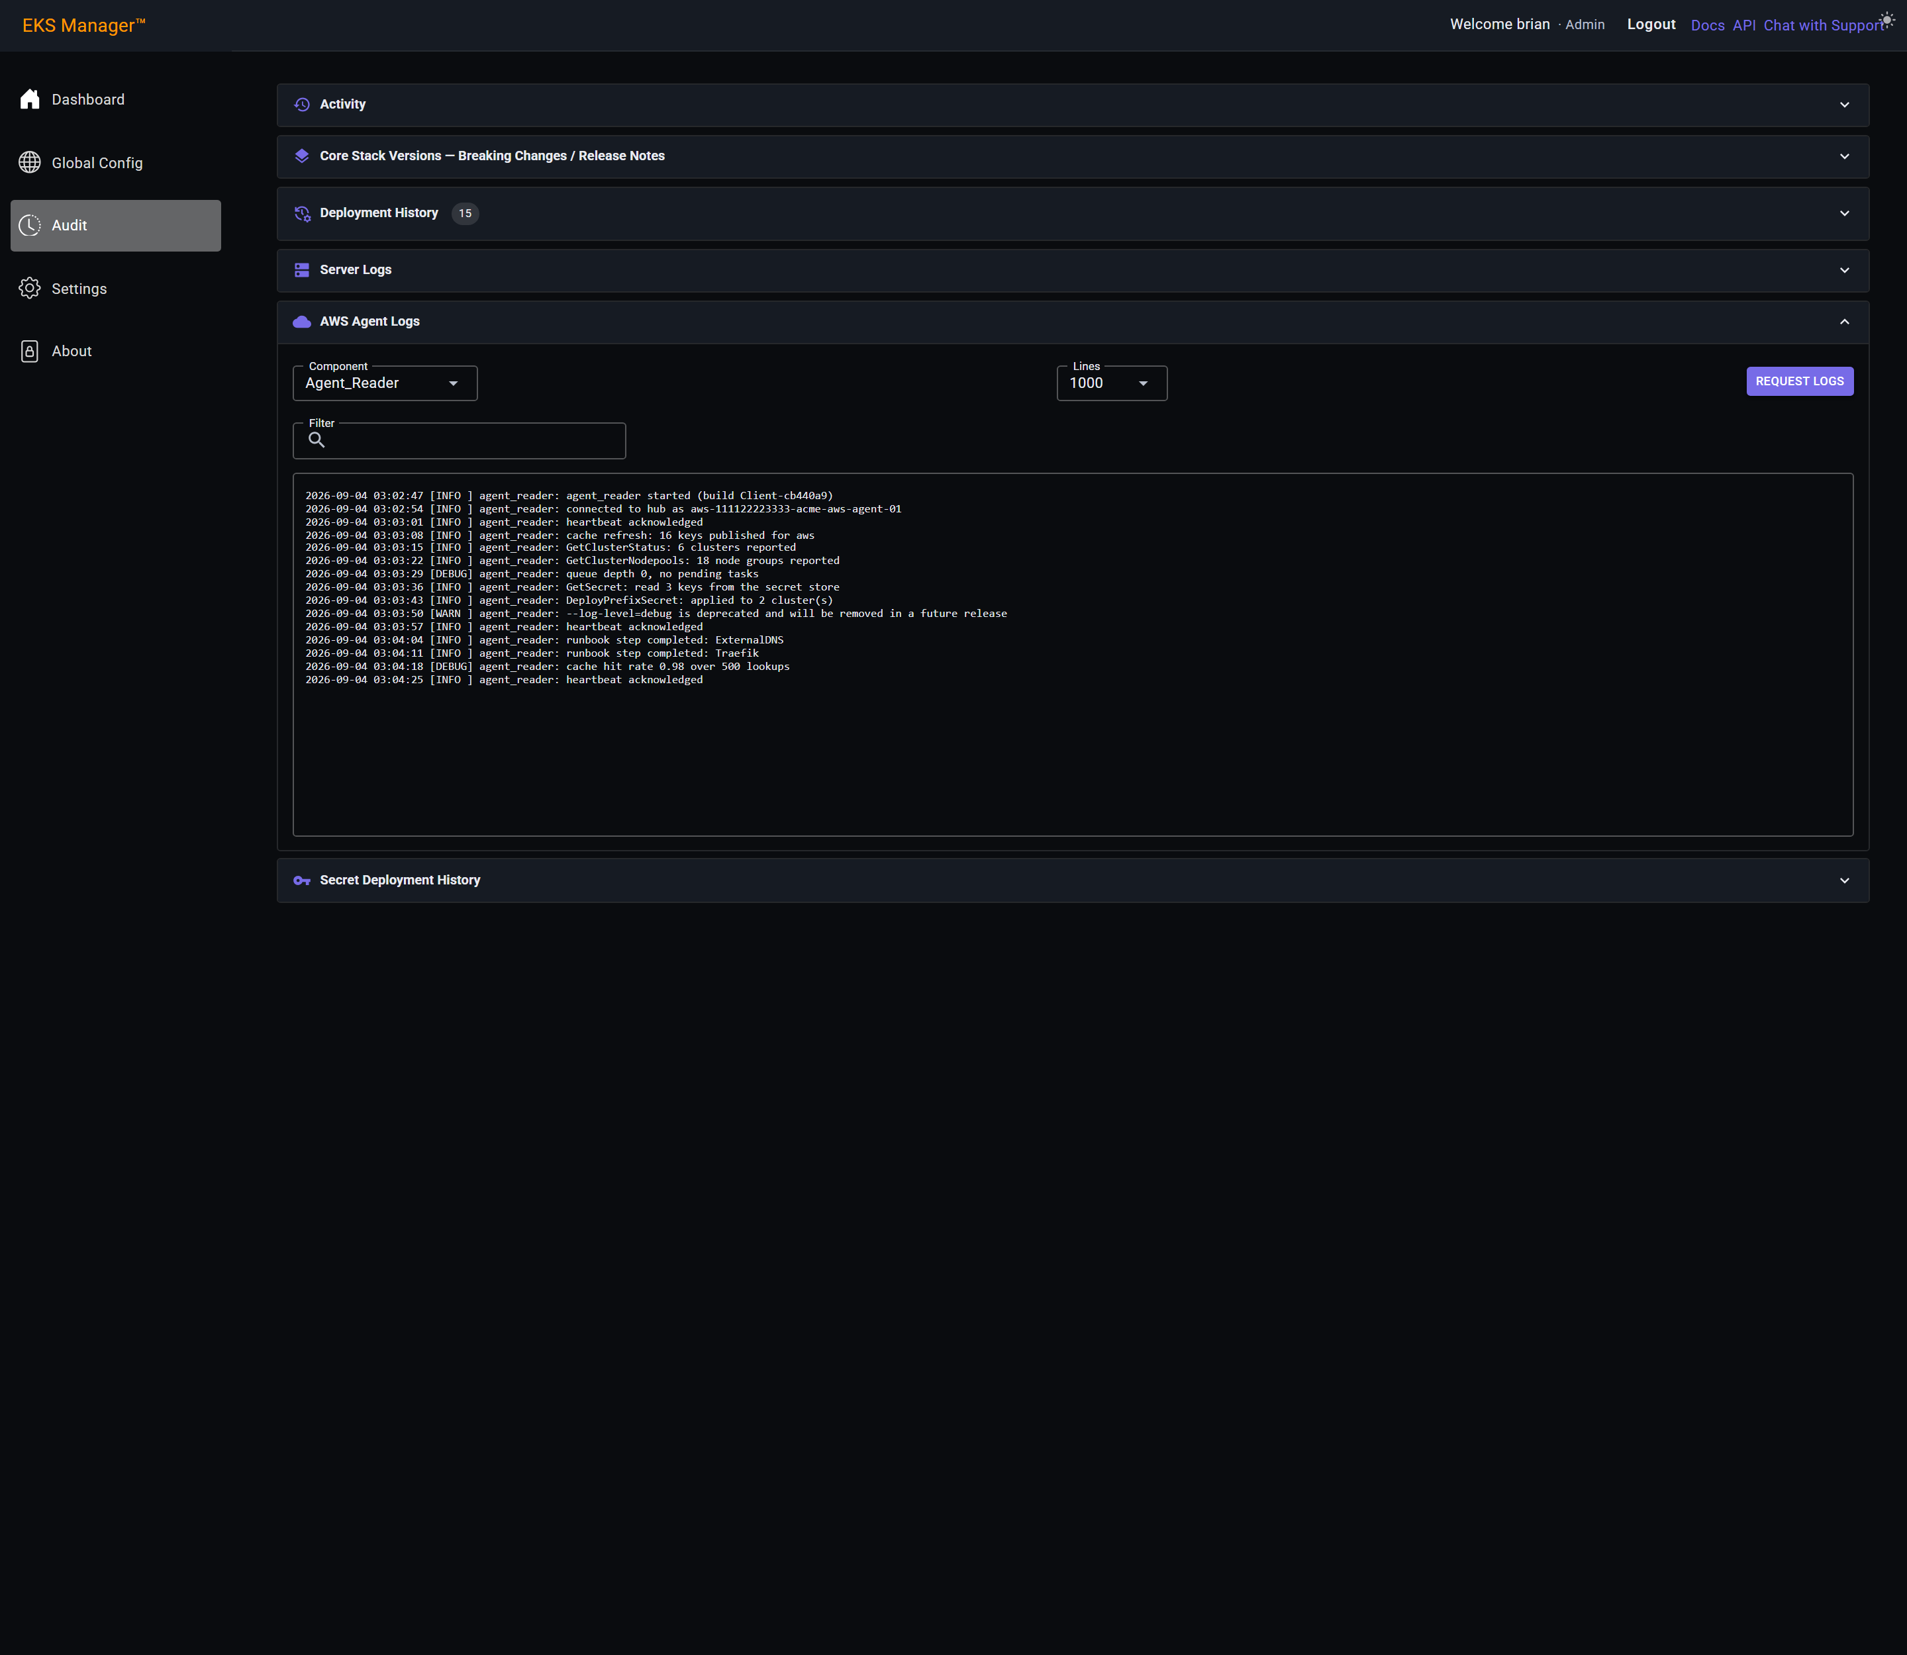Click the Activity history icon
Viewport: 1907px width, 1655px height.
click(302, 105)
